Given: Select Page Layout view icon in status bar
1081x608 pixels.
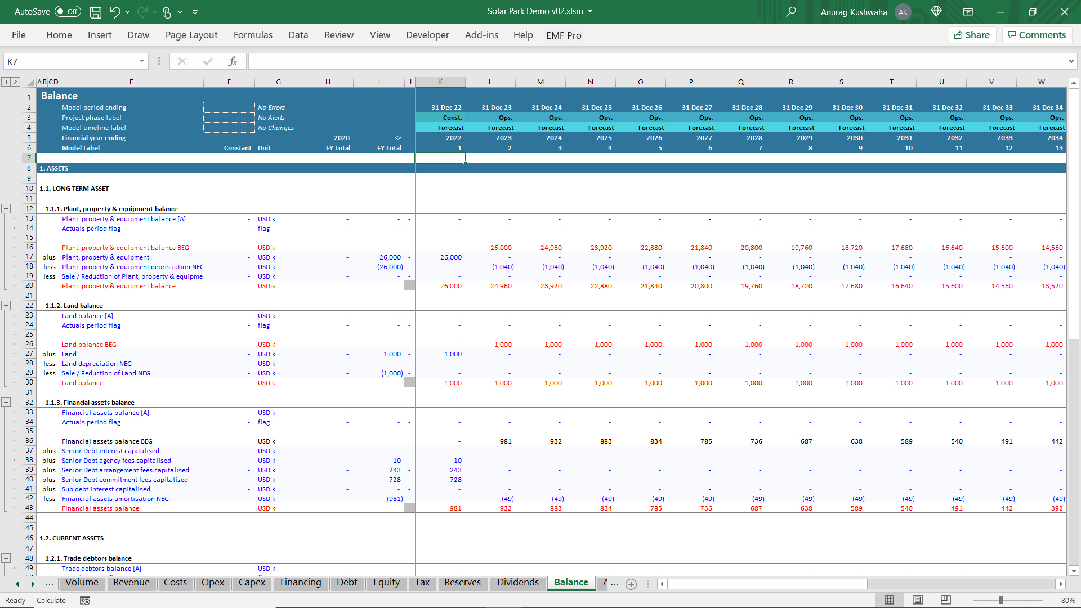Looking at the screenshot, I should point(918,600).
